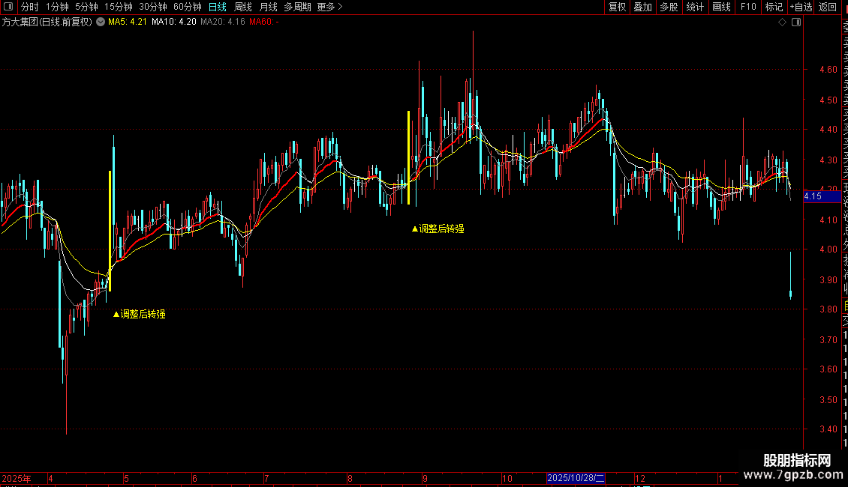Click the month 12 label on the time axis
This screenshot has width=848, height=487.
coord(640,479)
